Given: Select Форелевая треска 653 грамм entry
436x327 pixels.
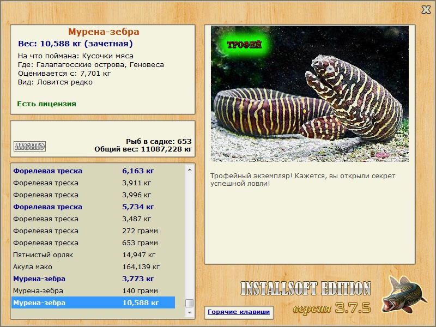Looking at the screenshot, I should click(x=93, y=243).
